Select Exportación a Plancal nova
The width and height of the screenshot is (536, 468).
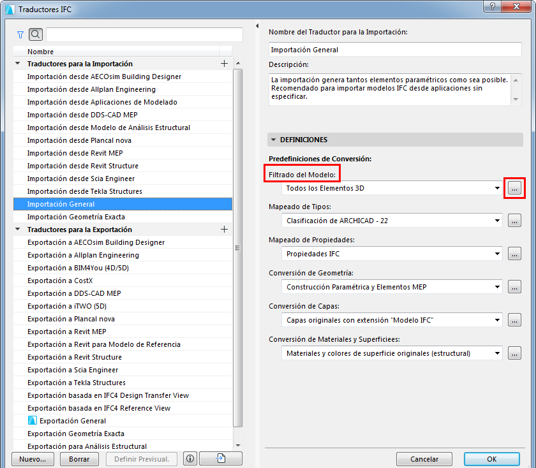click(123, 319)
